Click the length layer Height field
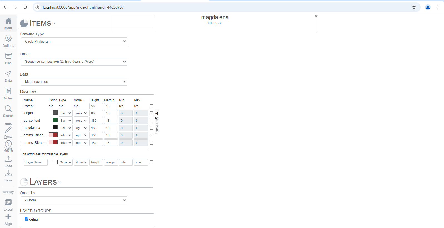This screenshot has width=444, height=228. (x=96, y=113)
